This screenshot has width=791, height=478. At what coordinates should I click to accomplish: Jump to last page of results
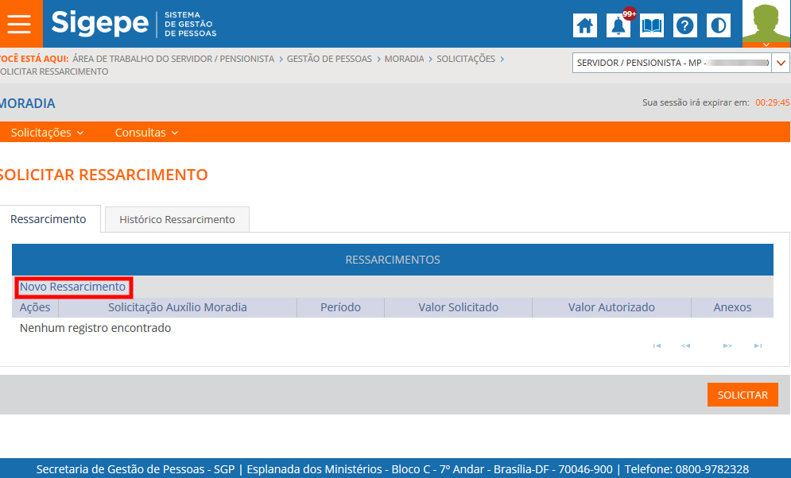tap(758, 346)
